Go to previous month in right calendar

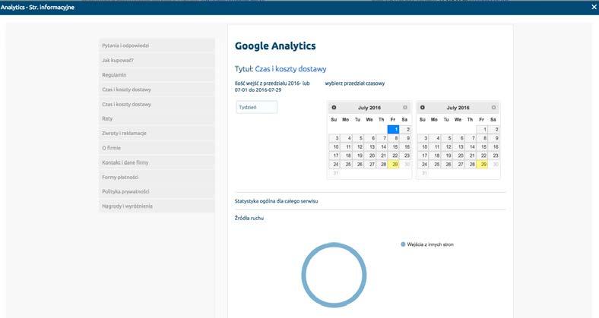[423, 108]
